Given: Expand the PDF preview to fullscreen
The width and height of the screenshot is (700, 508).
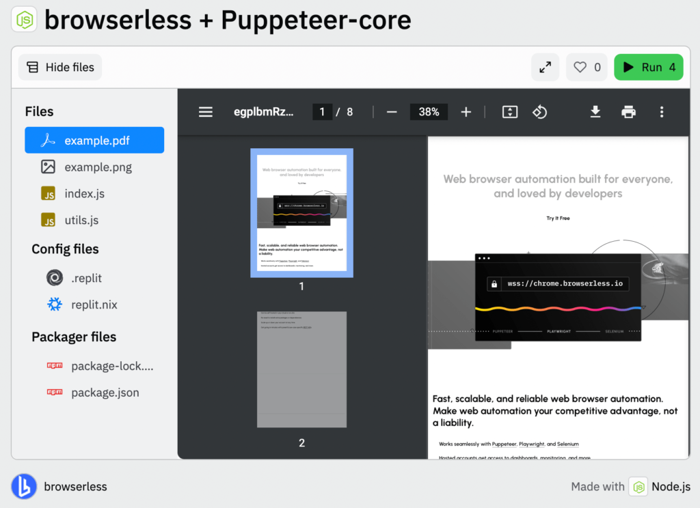Looking at the screenshot, I should (x=545, y=67).
